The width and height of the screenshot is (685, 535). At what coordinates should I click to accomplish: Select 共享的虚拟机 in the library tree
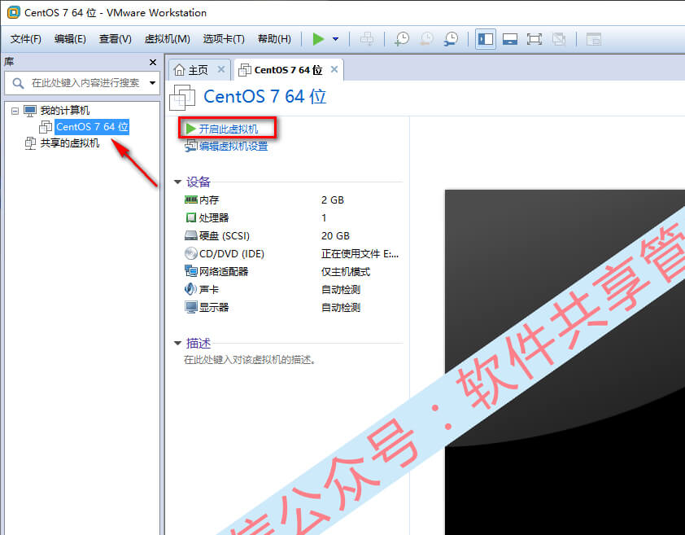pos(70,143)
